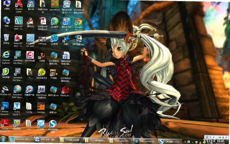Screen dimensions: 230x144
Task: Open the 计算机 (Computer) desktop icon
Action: [7, 5]
